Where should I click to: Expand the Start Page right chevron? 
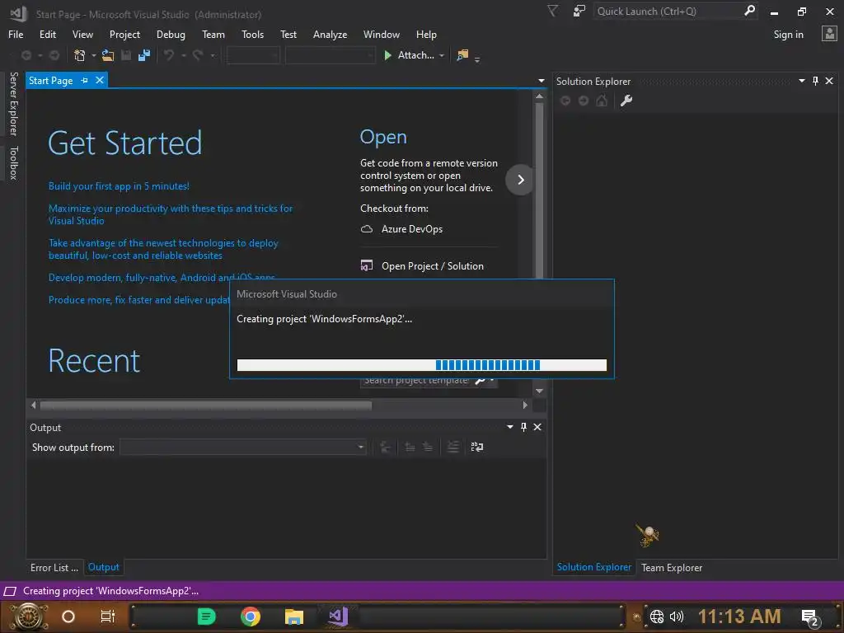pyautogui.click(x=520, y=180)
